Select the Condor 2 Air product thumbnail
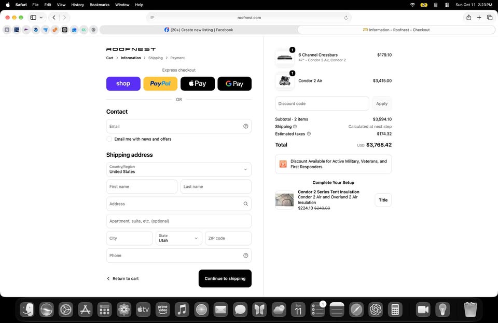 (285, 81)
